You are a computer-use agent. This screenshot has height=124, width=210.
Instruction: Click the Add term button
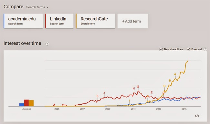133,21
